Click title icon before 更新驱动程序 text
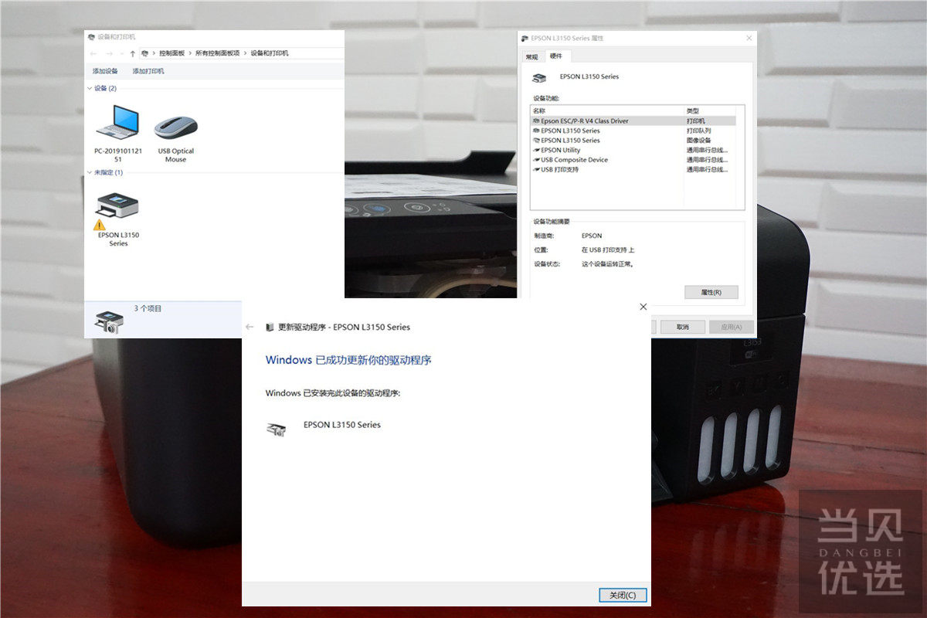The height and width of the screenshot is (618, 927). (270, 327)
